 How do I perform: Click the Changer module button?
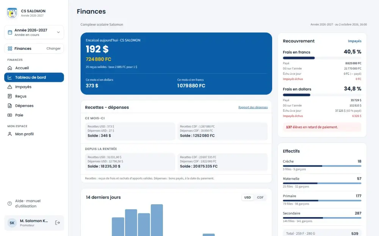coord(53,49)
